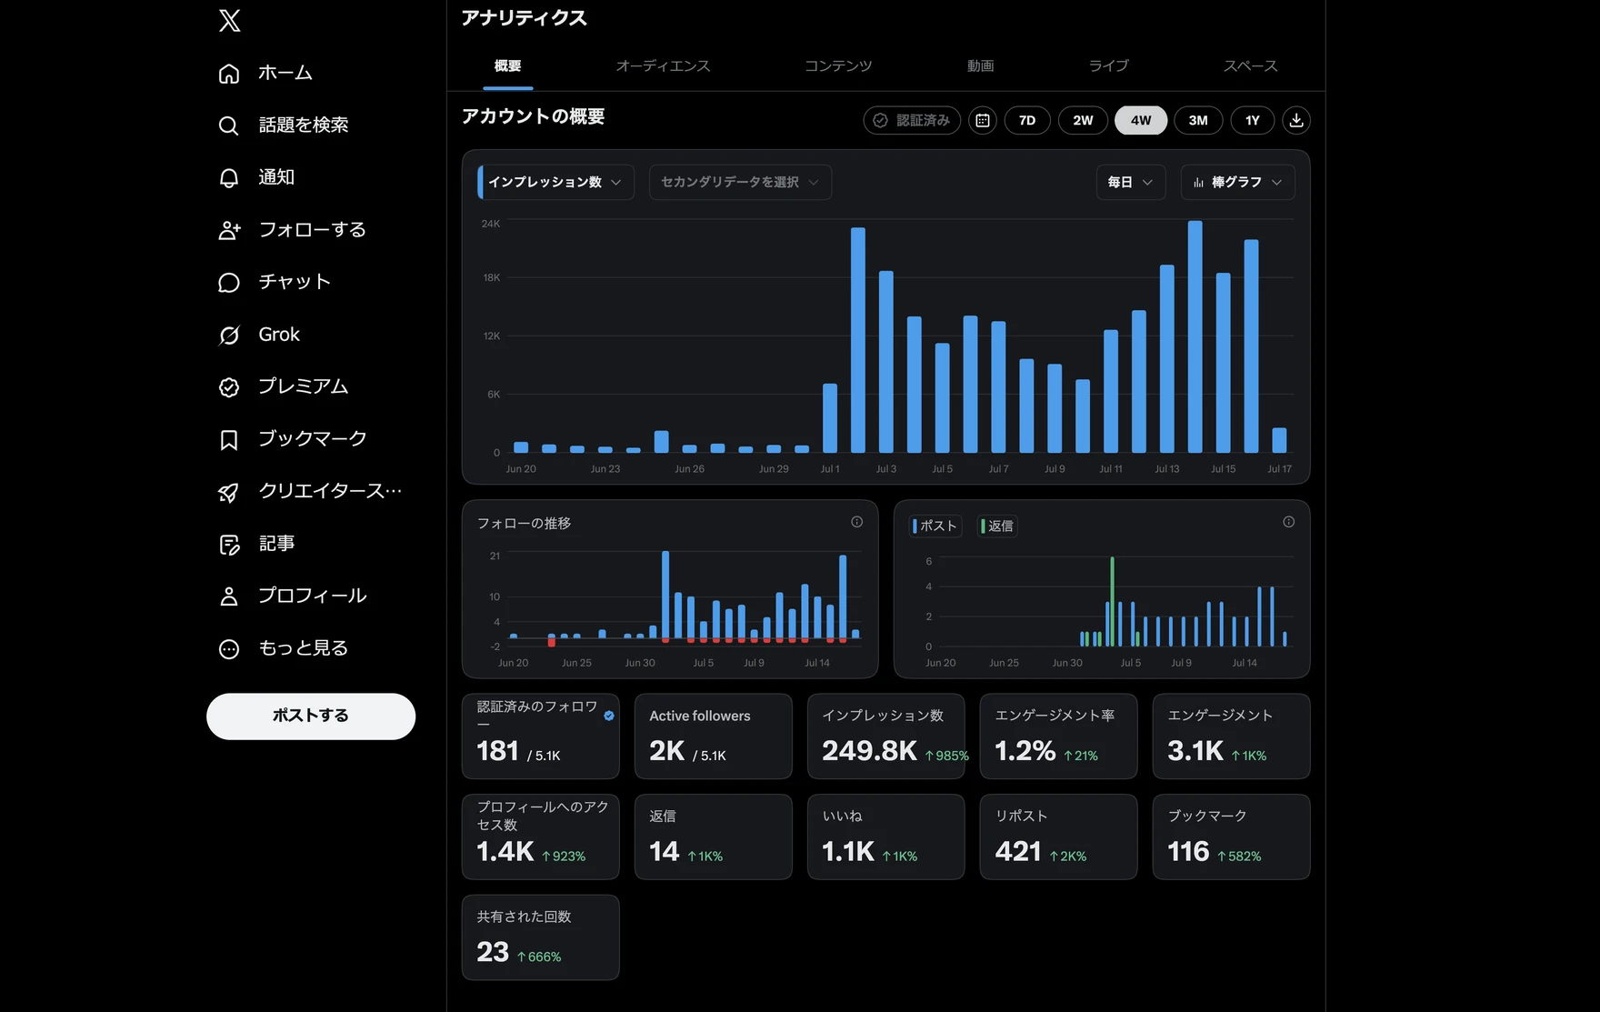The height and width of the screenshot is (1012, 1600).
Task: Switch to the コンテンツ tab
Action: 838,65
